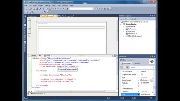Expand the Properties folder in Solution Explorer
The height and width of the screenshot is (101, 180).
pyautogui.click(x=123, y=27)
